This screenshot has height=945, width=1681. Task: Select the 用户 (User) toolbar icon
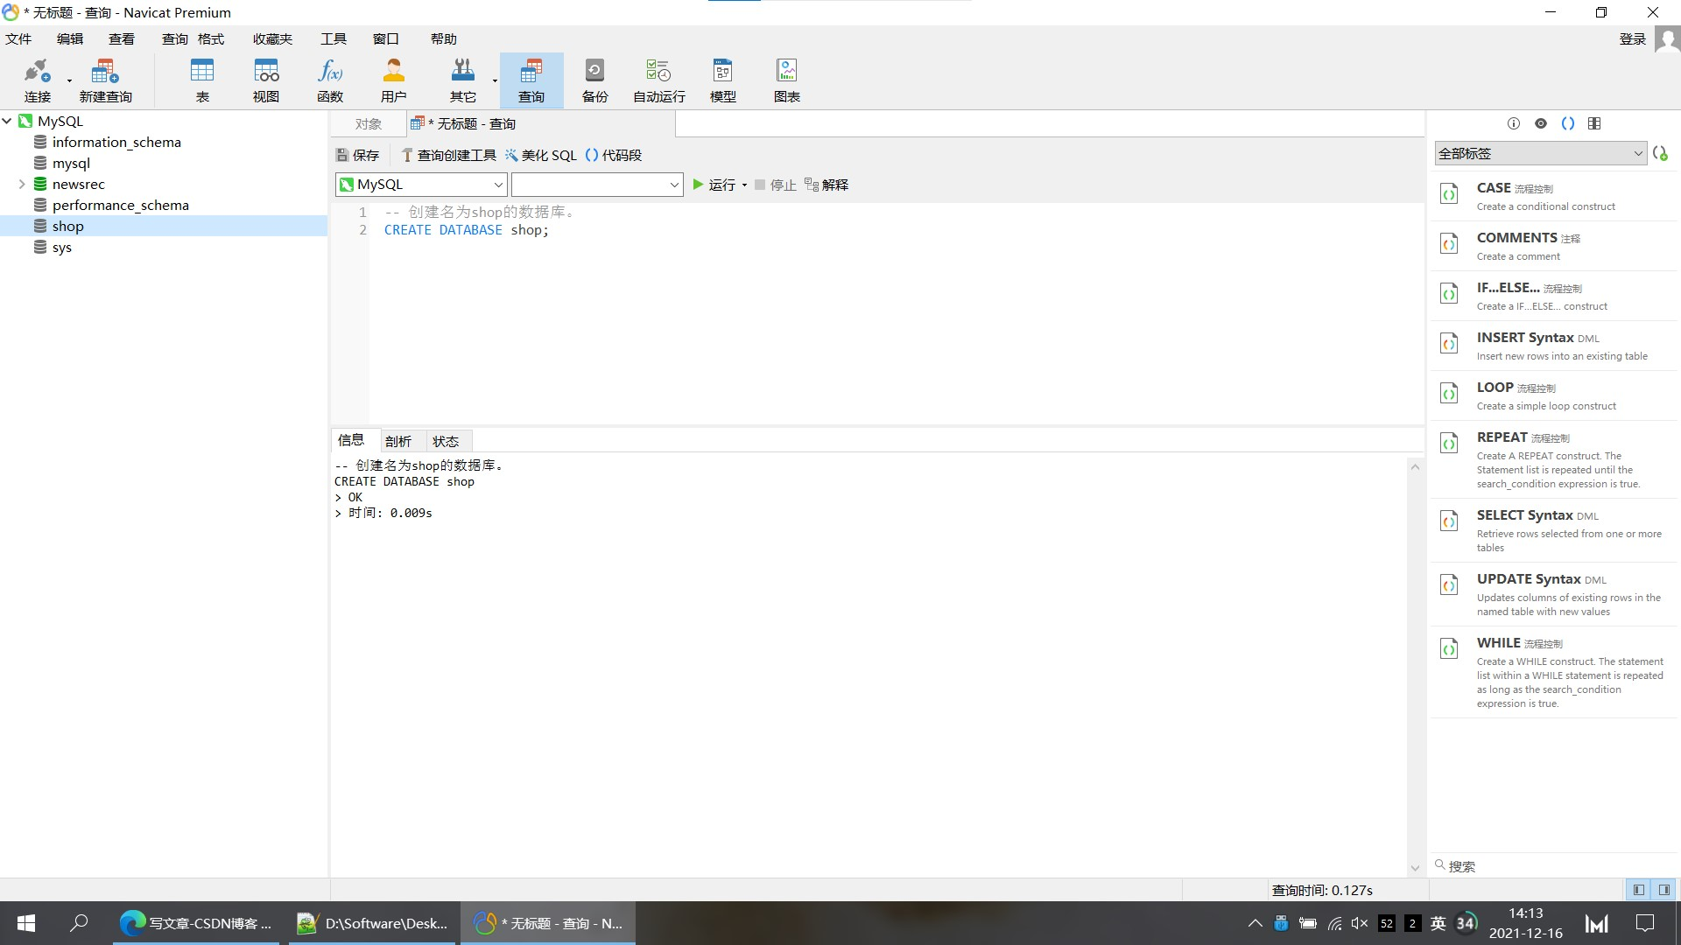pyautogui.click(x=393, y=80)
